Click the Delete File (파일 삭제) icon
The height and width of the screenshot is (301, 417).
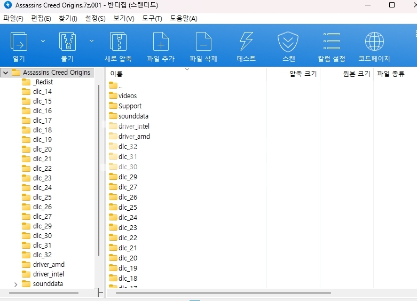tap(203, 42)
